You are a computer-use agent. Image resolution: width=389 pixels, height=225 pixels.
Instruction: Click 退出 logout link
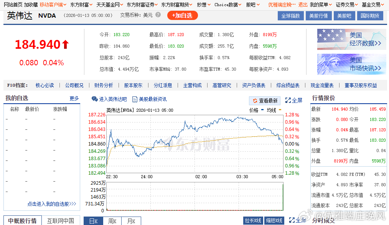click(x=303, y=5)
